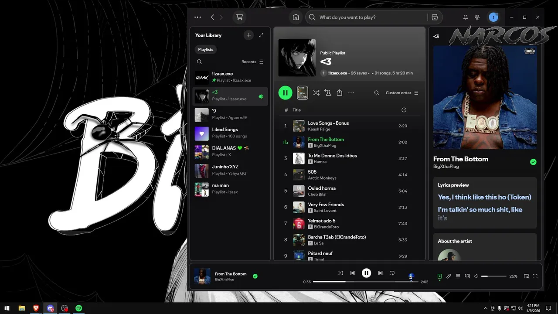Select track 'Ouled horma'

(x=349, y=191)
